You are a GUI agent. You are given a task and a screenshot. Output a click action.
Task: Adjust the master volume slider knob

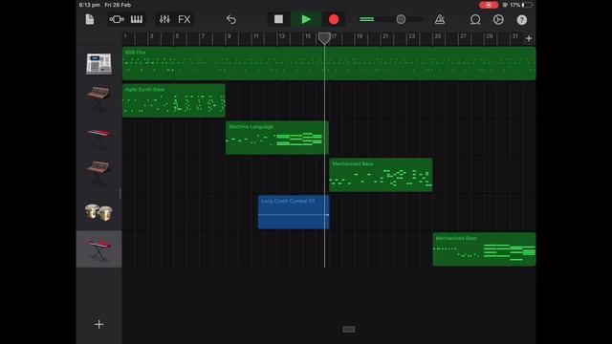pos(401,19)
